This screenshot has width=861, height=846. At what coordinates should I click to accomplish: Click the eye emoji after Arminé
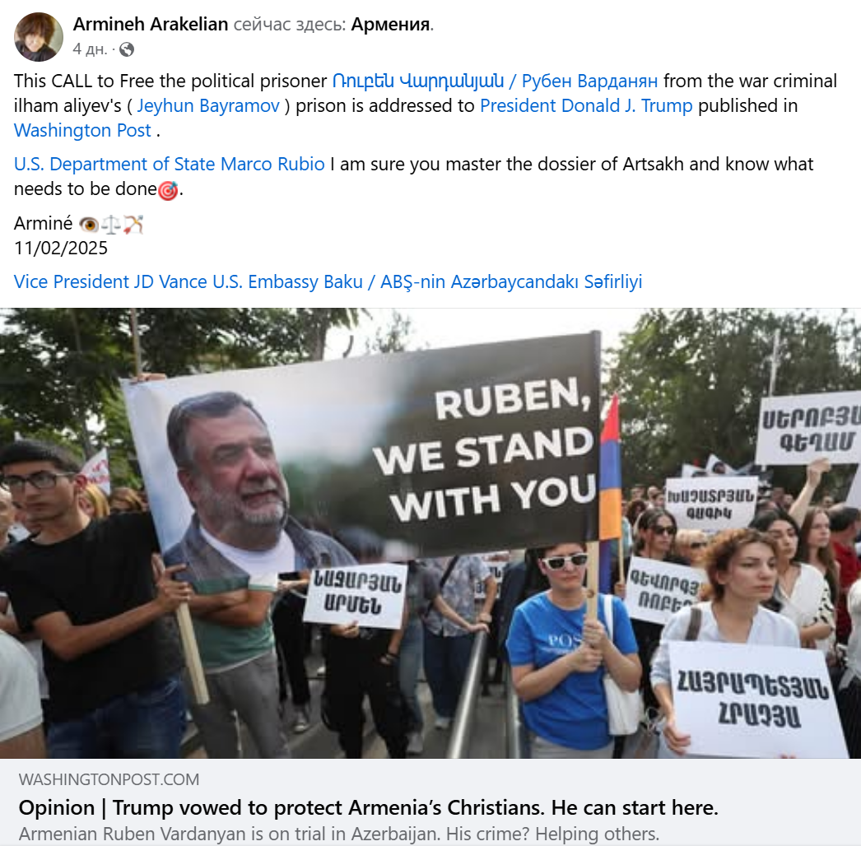pos(88,225)
